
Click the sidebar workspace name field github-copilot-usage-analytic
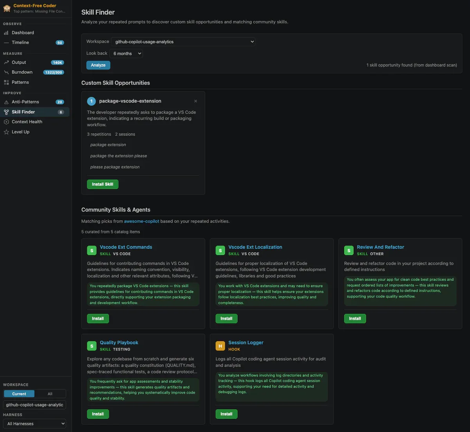point(34,405)
